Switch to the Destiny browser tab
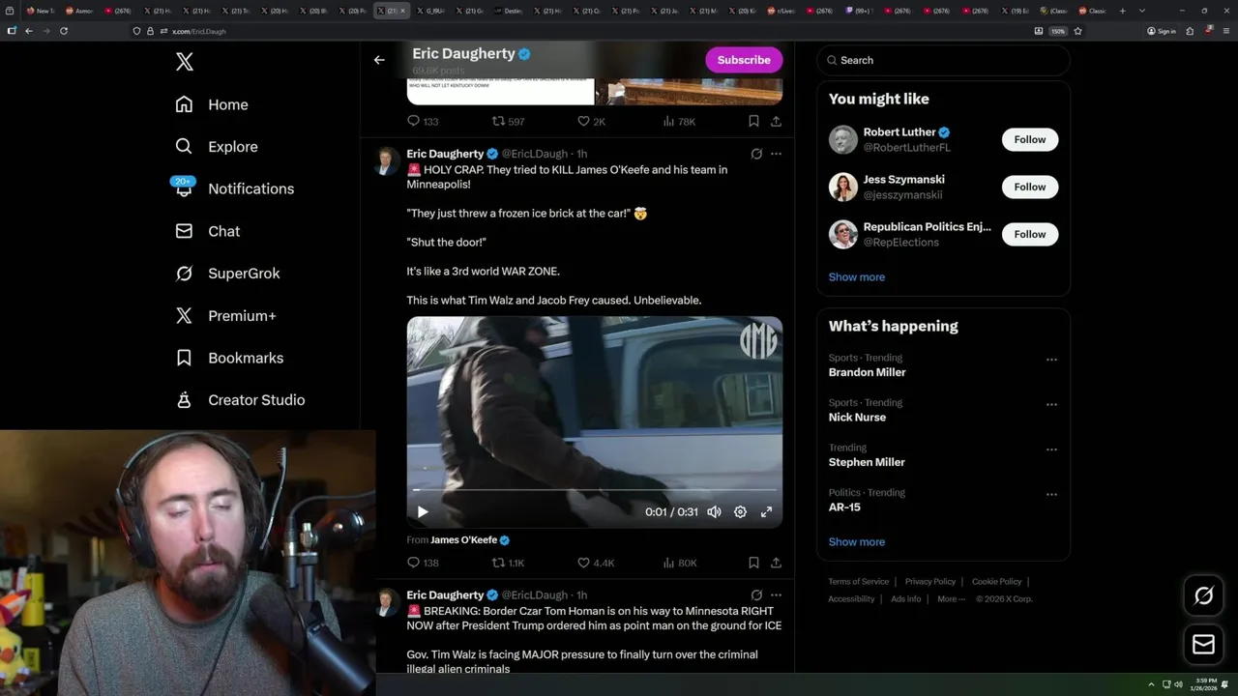This screenshot has height=696, width=1238. [510, 11]
